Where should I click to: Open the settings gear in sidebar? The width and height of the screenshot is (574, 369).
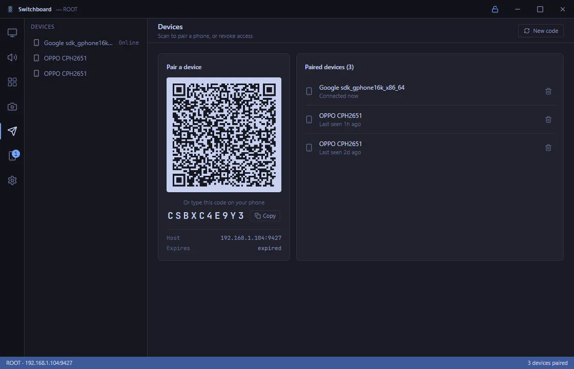pos(12,180)
